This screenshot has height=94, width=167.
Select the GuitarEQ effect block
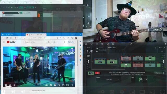pos(150,58)
